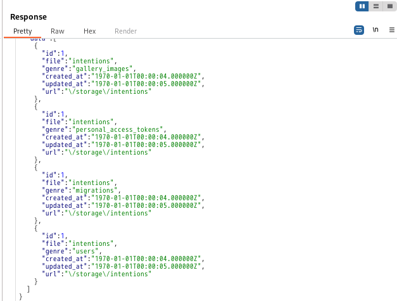Click id key in migrations object
The height and width of the screenshot is (301, 397).
pyautogui.click(x=49, y=176)
